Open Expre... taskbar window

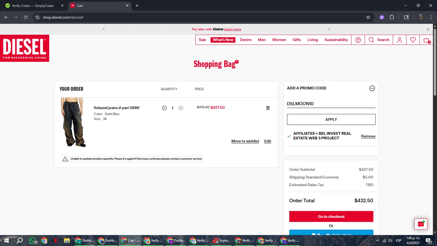(x=221, y=240)
